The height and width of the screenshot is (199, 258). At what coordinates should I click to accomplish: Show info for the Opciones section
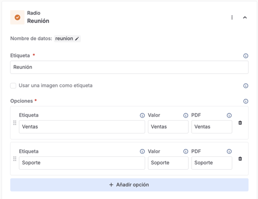(246, 101)
